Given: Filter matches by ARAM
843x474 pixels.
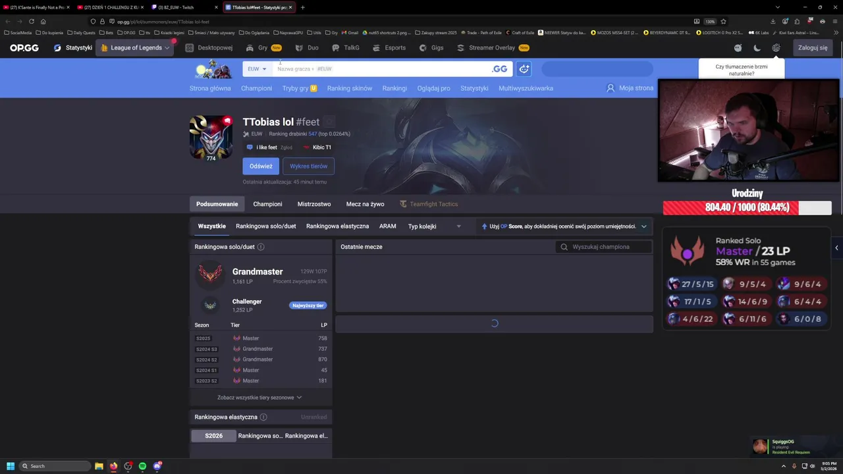Looking at the screenshot, I should [387, 226].
